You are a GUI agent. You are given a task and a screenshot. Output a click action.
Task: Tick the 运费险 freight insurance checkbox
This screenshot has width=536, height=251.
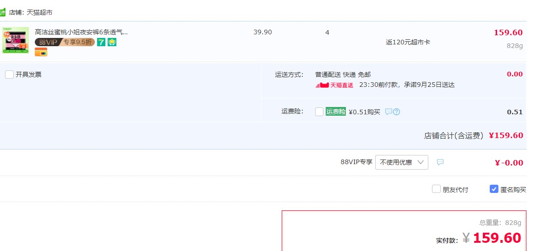click(x=319, y=112)
